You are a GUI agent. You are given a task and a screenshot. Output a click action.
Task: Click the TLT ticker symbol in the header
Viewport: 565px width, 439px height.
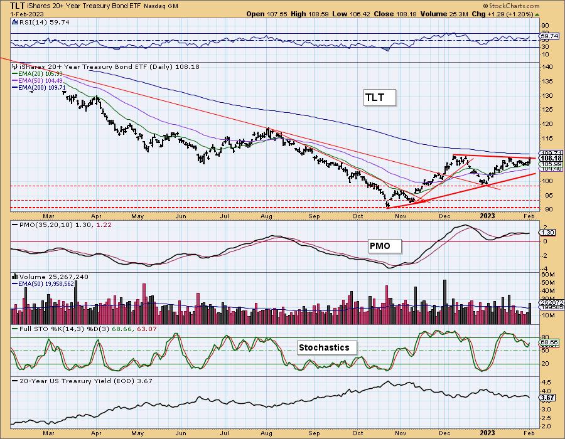point(16,6)
